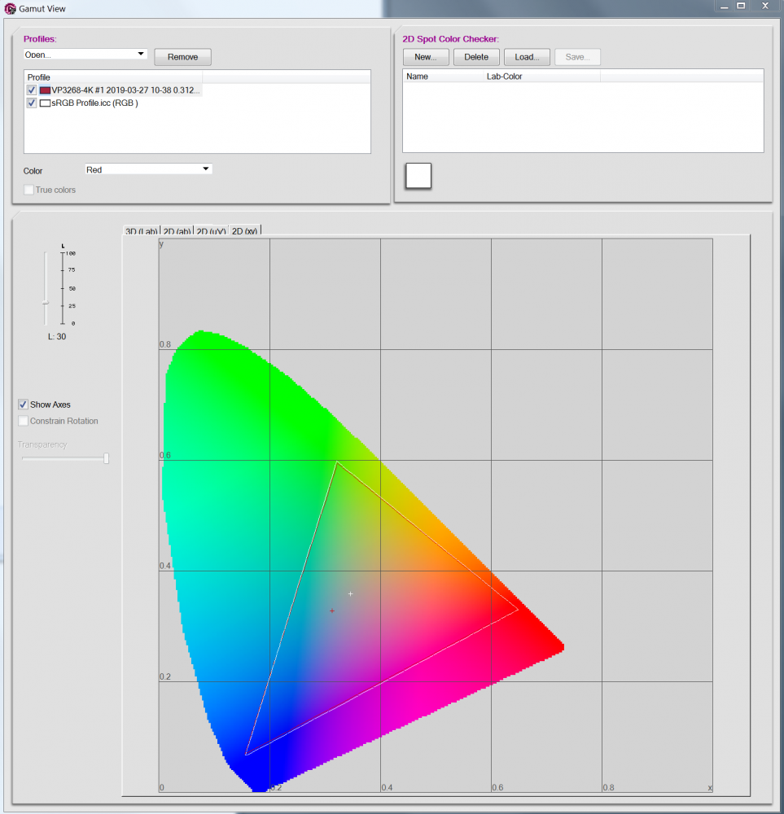Click the Load... spot color button
Image resolution: width=784 pixels, height=814 pixels.
click(x=527, y=57)
